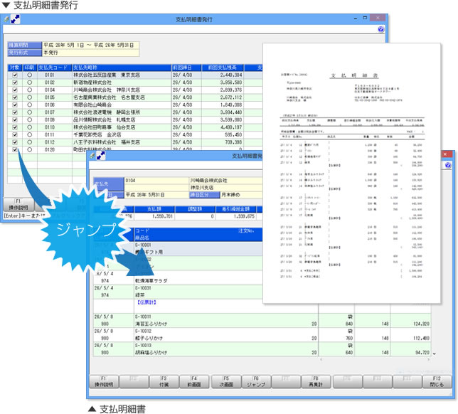The width and height of the screenshot is (458, 414).
Task: Uncheck the 対象 checkbox for 0104 川崎商会株式会社
Action: point(15,90)
